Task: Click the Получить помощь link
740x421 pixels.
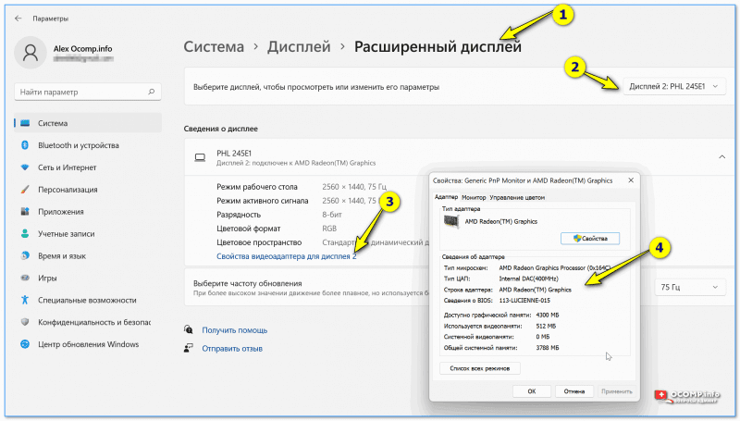Action: (x=235, y=330)
